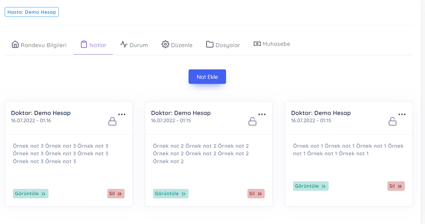Click Sil on the Örnek not 1 card

point(396,186)
